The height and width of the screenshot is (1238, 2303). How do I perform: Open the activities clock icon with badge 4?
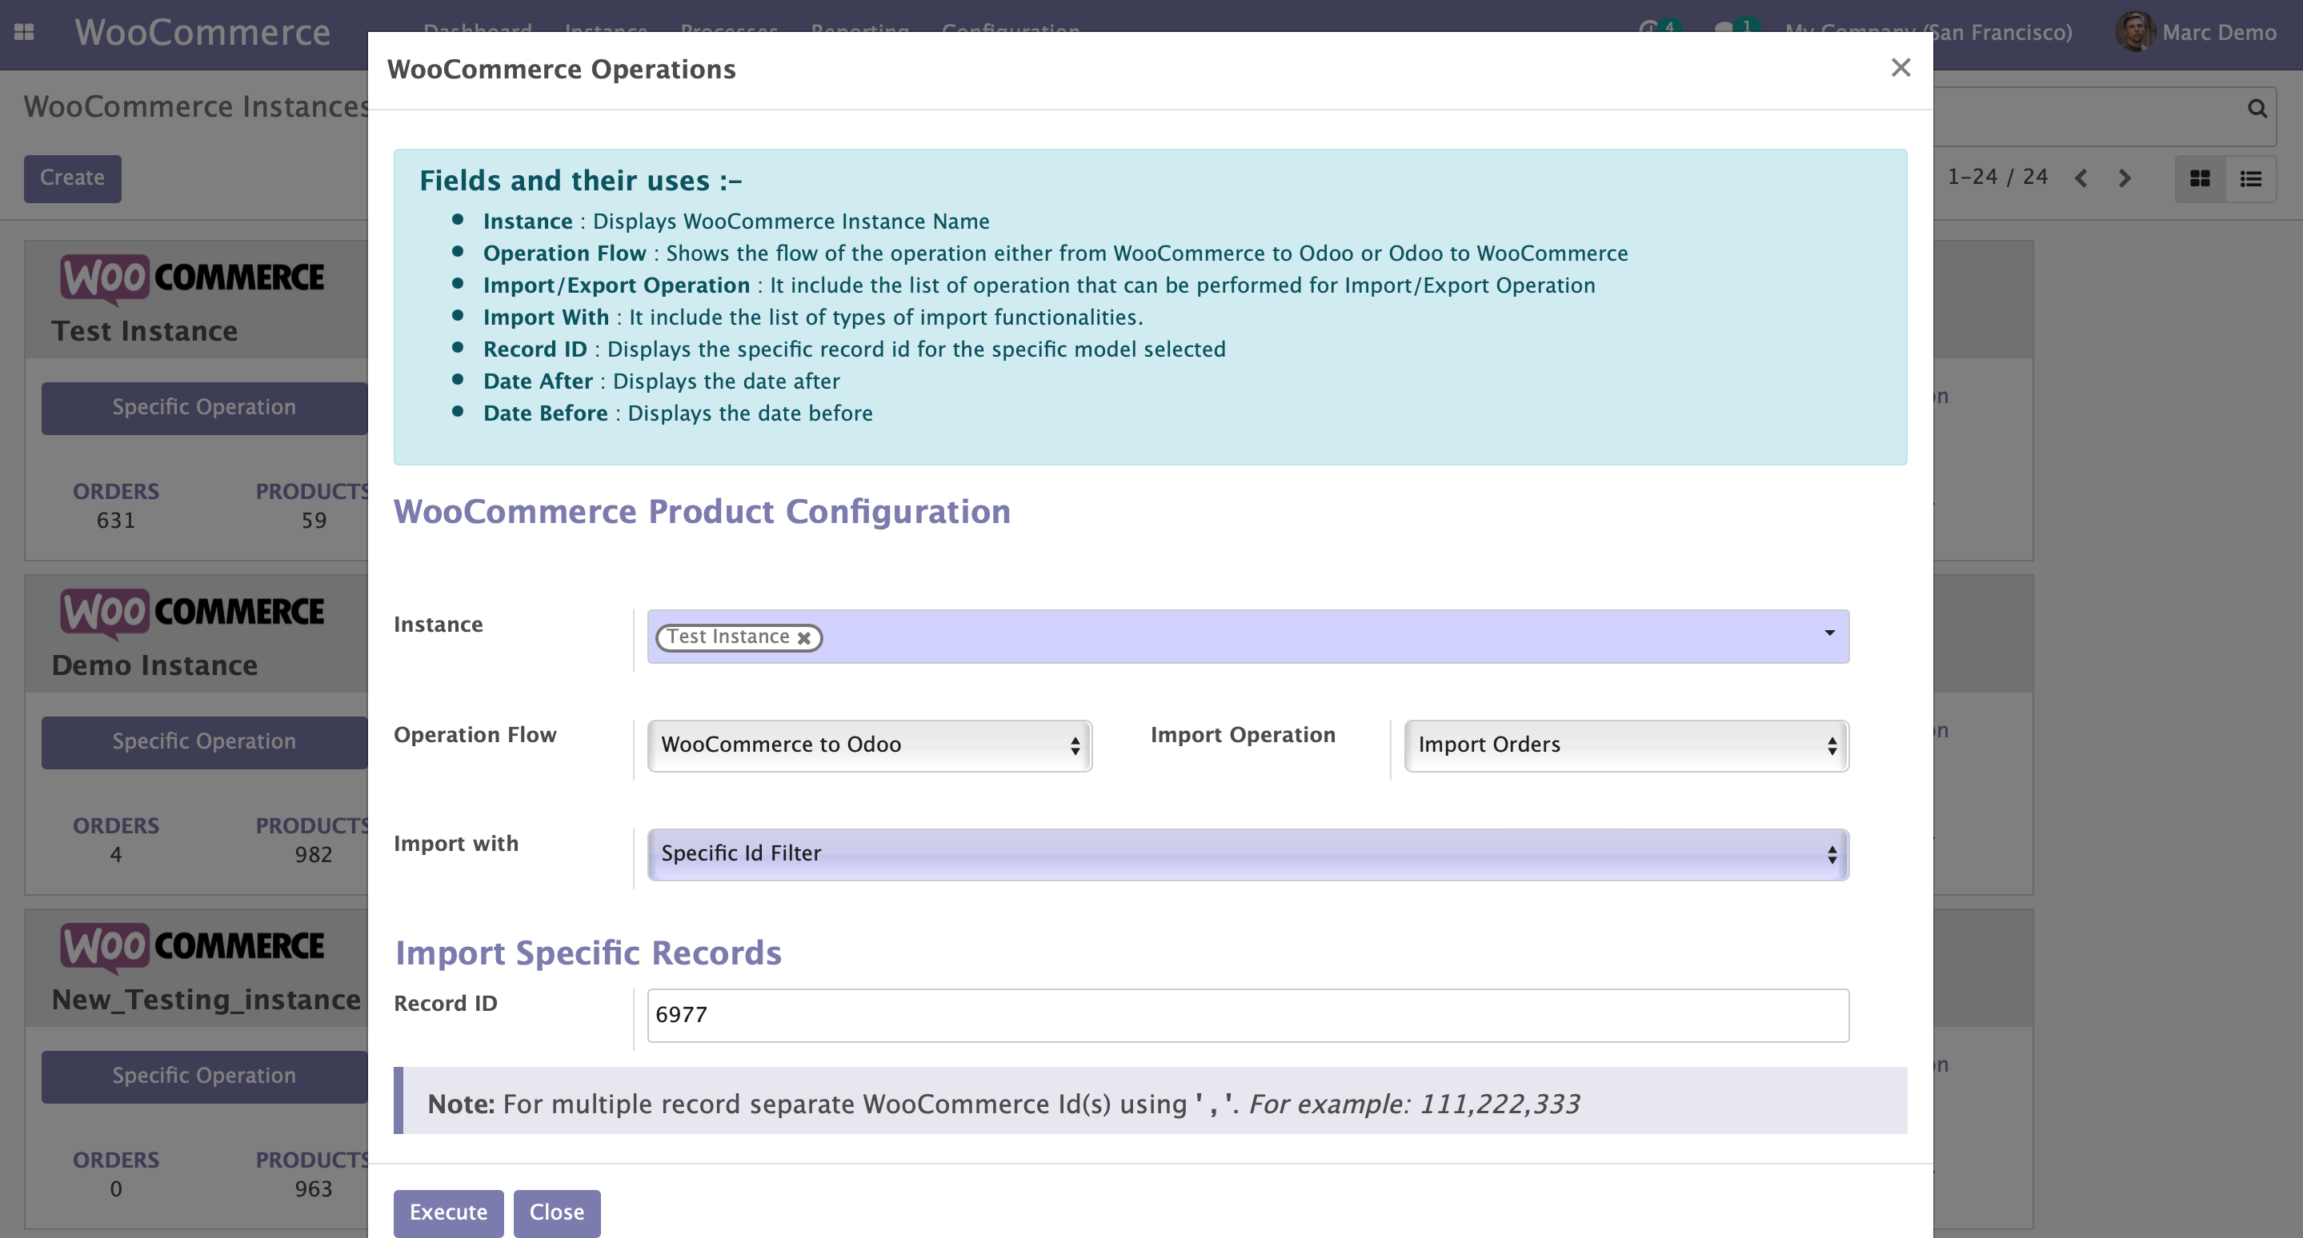[1648, 30]
